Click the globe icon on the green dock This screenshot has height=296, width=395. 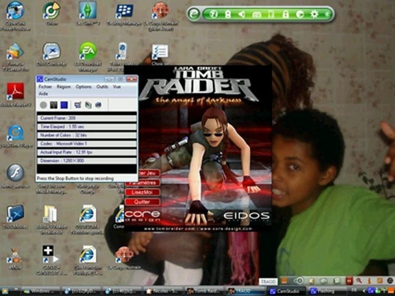tap(214, 14)
